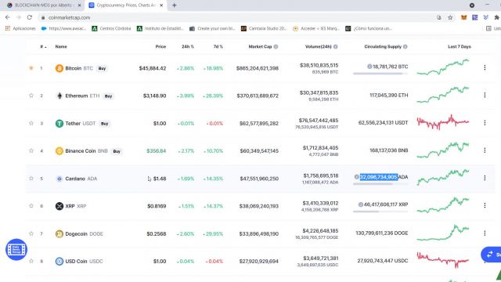This screenshot has width=501, height=282.
Task: Open Bitcoin 7-day sparkline chart
Action: tap(443, 67)
